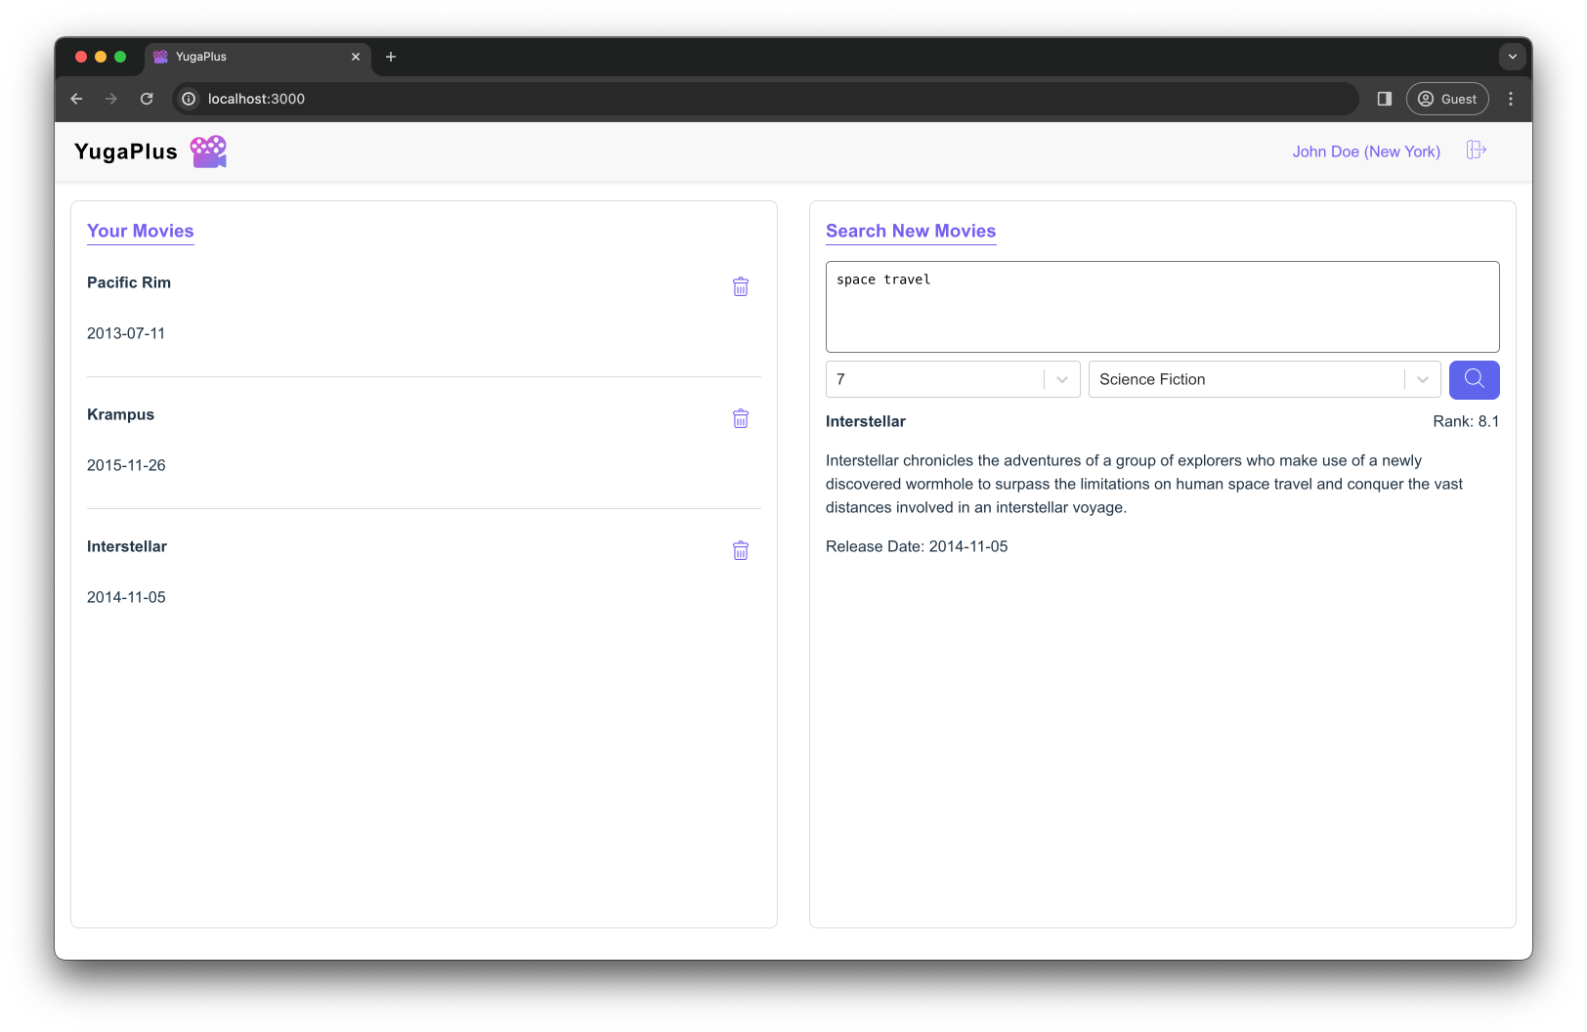The width and height of the screenshot is (1587, 1032).
Task: Expand the rank number dropdown showing 7
Action: coord(1061,379)
